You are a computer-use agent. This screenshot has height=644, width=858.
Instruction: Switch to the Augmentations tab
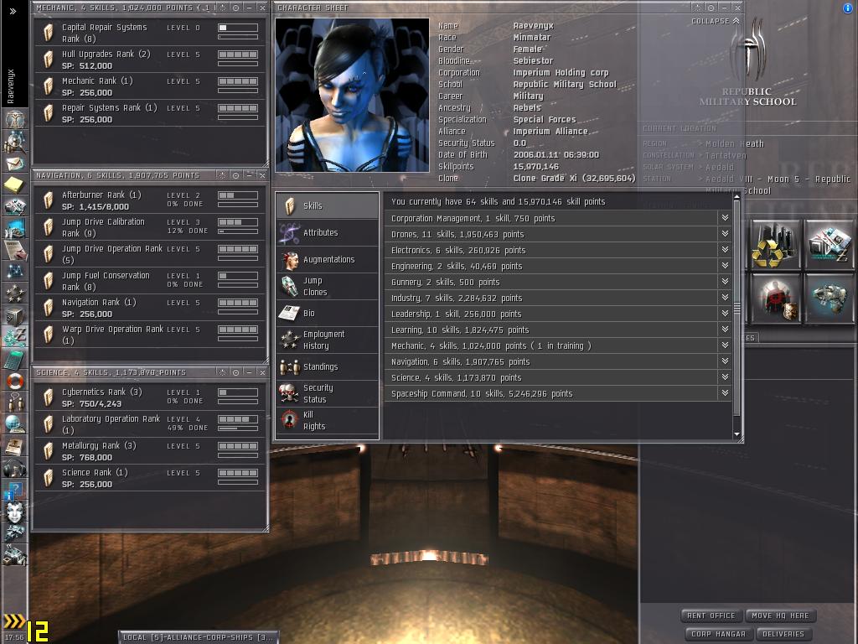(x=327, y=260)
